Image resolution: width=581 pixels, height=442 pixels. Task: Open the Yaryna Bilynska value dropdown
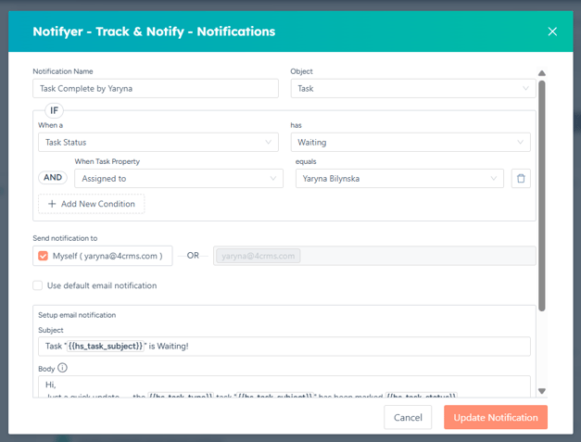399,178
